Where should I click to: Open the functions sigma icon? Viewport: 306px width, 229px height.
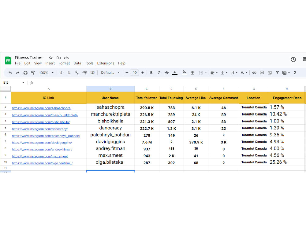click(x=295, y=73)
